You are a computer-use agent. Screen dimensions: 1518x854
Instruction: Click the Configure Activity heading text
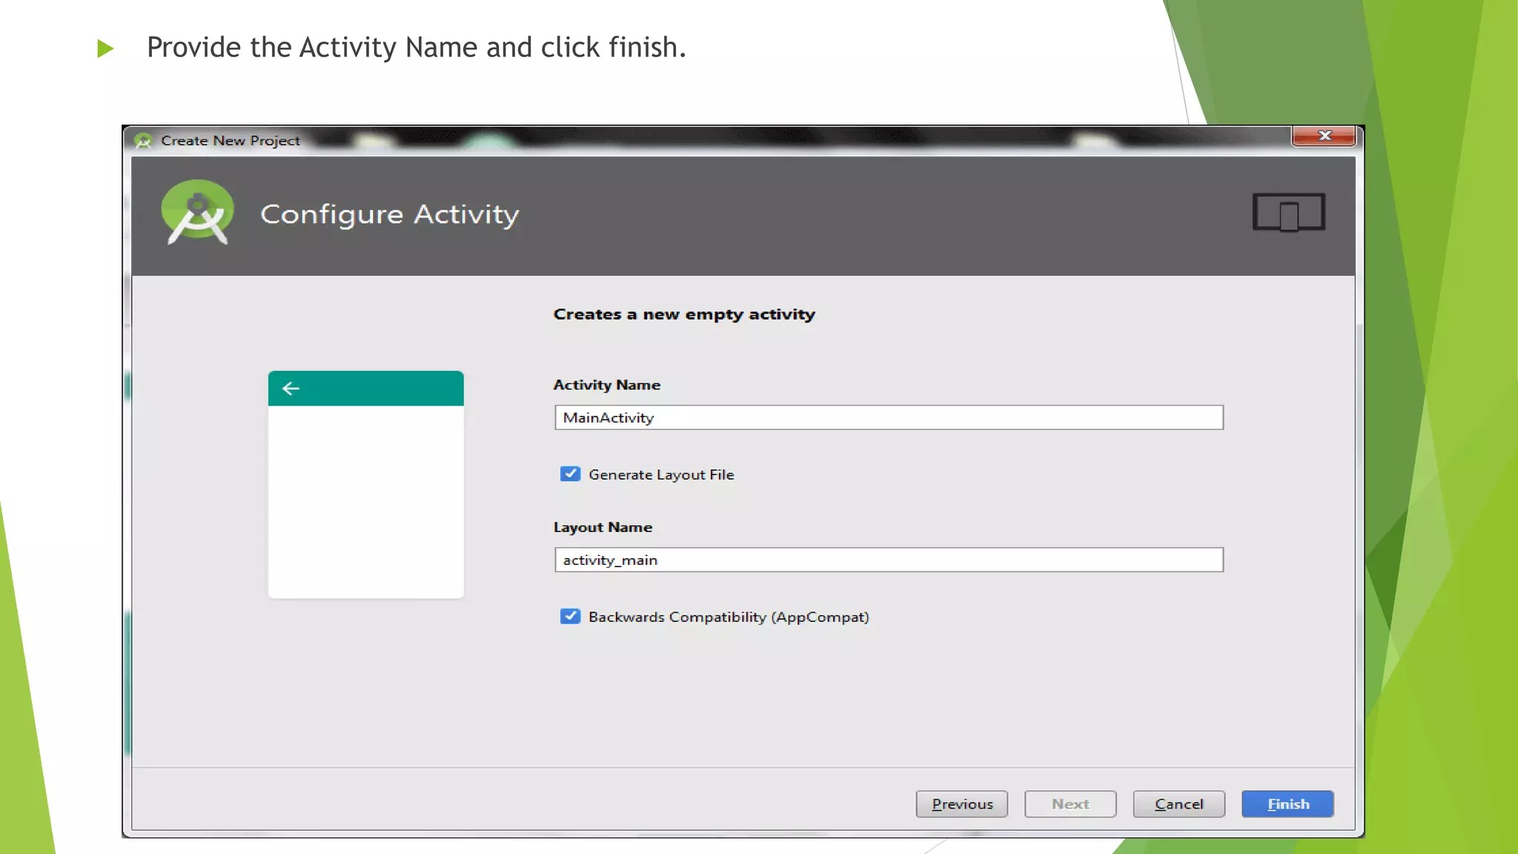pyautogui.click(x=389, y=214)
